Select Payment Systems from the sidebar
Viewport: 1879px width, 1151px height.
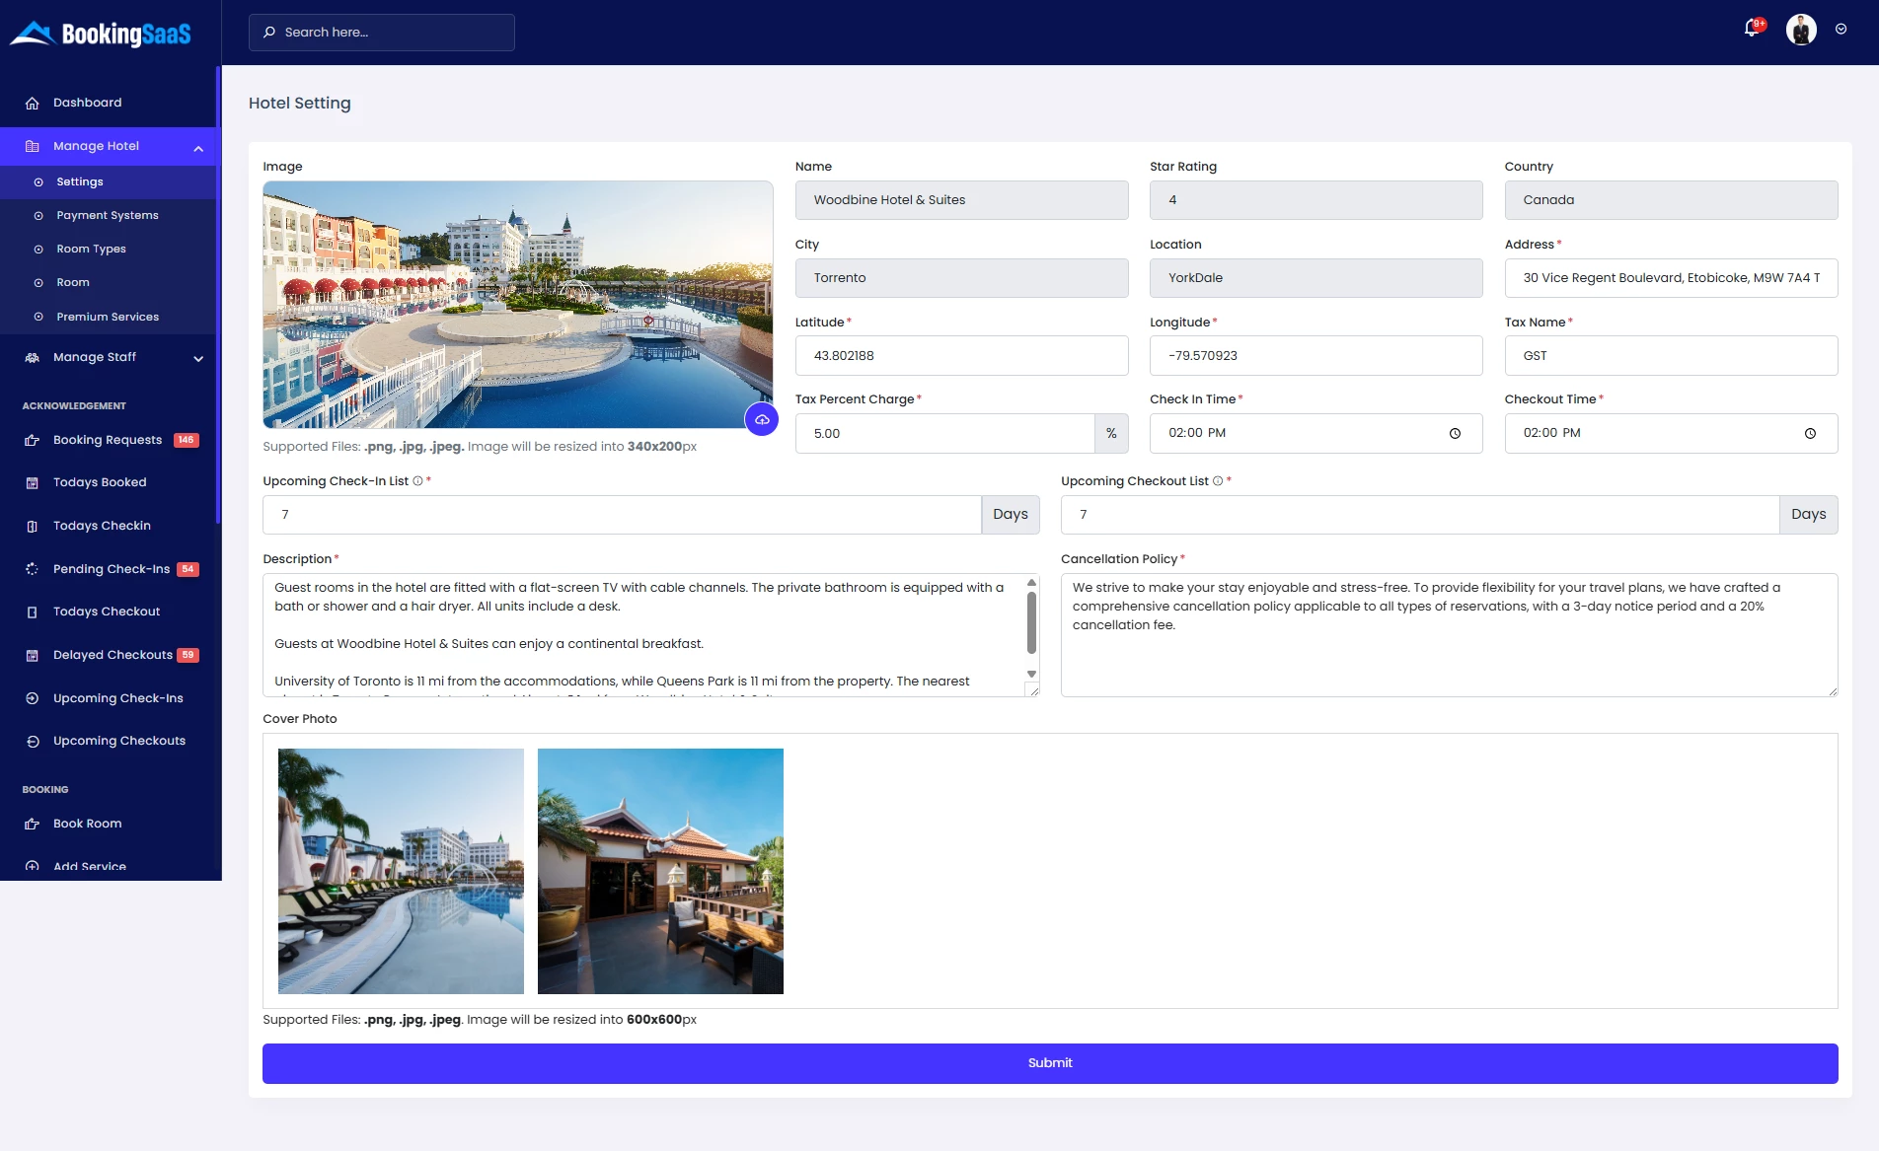coord(107,215)
